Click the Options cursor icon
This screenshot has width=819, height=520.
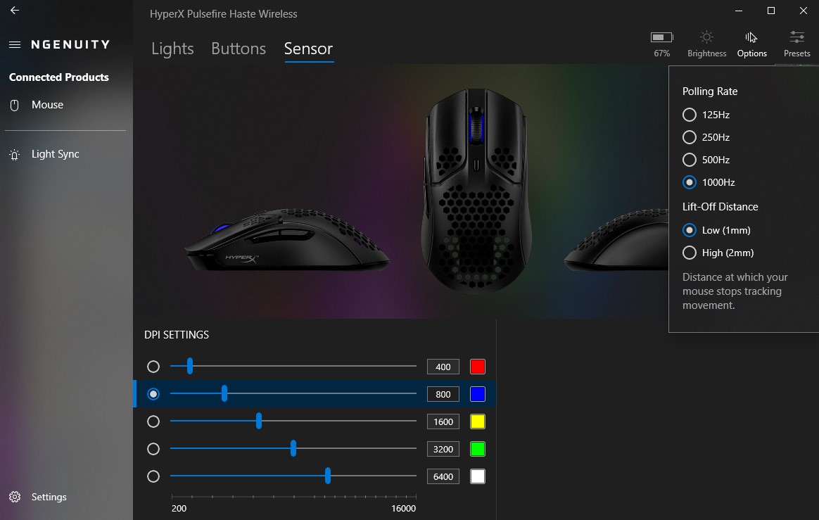click(751, 37)
